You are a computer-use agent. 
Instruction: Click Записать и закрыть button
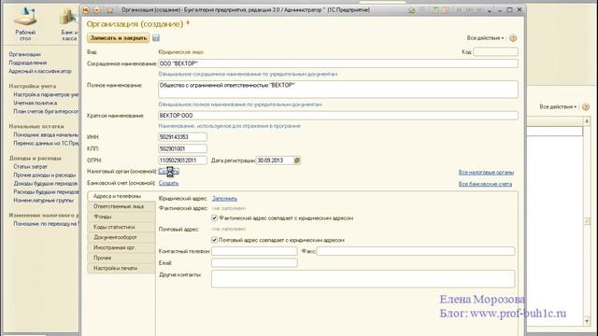[119, 37]
